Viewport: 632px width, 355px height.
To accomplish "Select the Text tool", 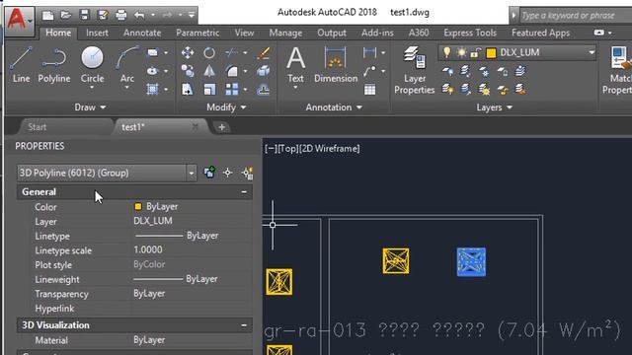I will pyautogui.click(x=295, y=65).
